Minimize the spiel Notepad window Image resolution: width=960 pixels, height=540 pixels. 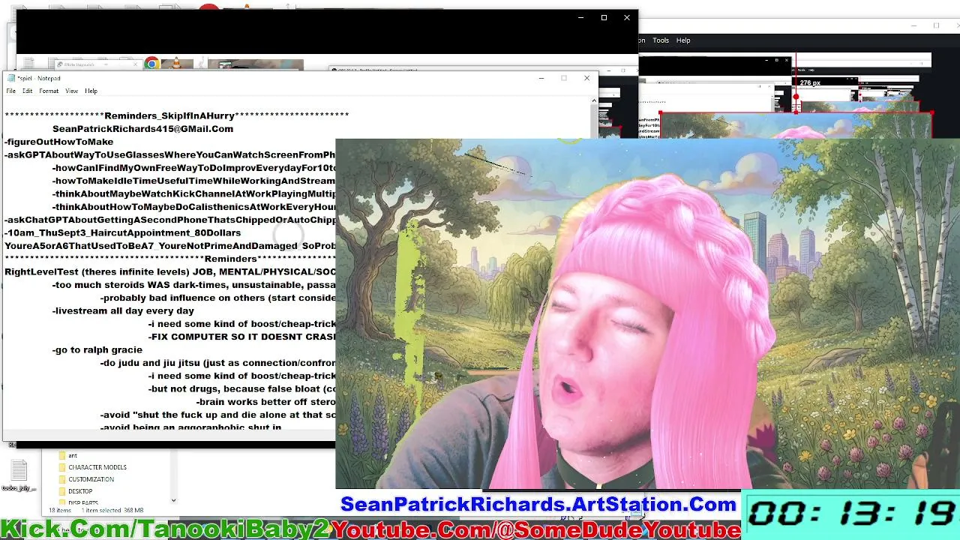coord(541,78)
